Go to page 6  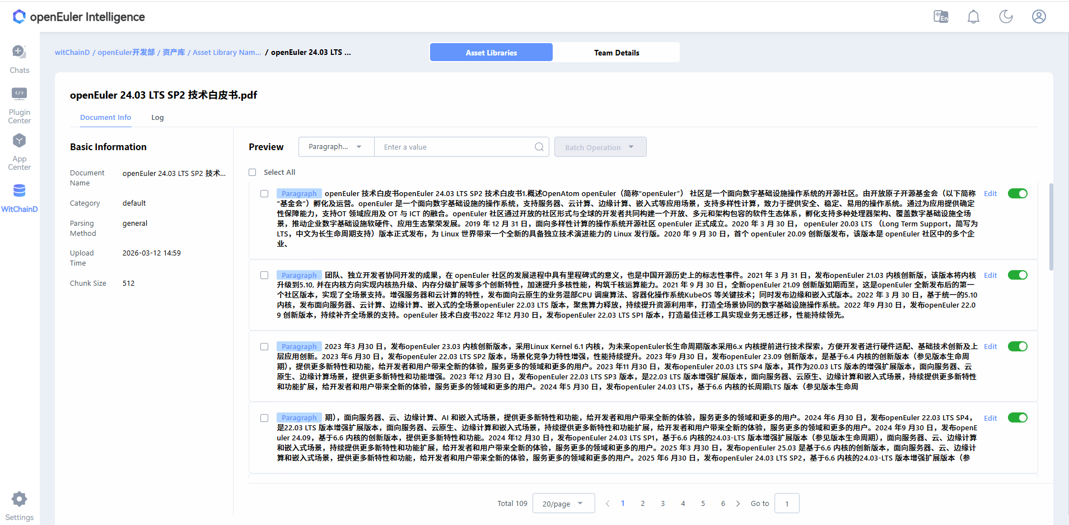[x=723, y=504]
